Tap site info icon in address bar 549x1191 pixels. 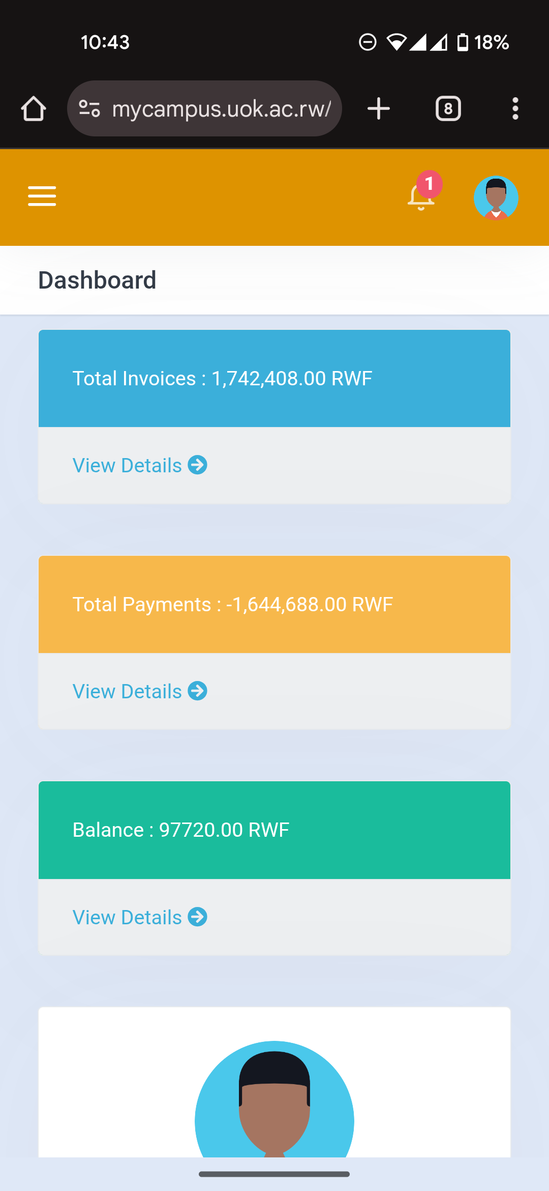coord(90,108)
